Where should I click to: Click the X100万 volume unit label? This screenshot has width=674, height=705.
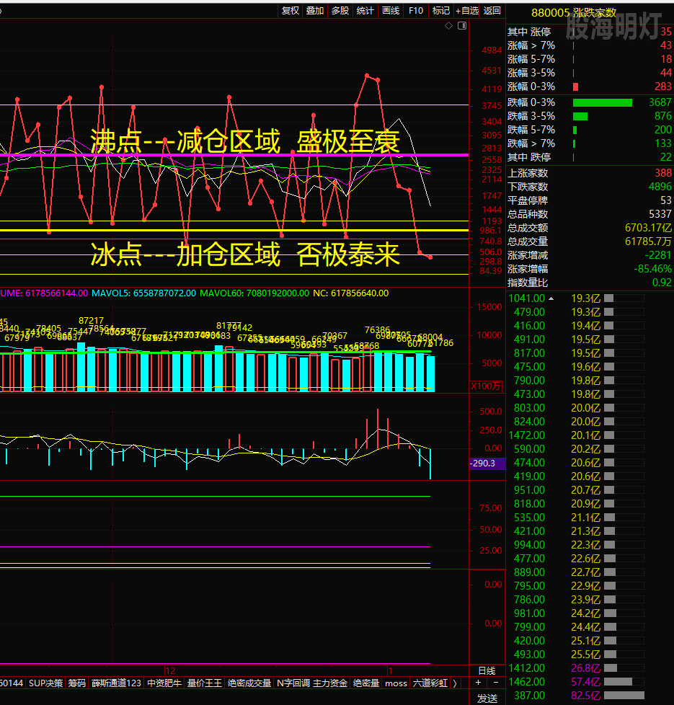[486, 386]
